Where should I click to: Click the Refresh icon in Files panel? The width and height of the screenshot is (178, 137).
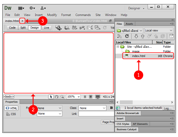point(127,36)
